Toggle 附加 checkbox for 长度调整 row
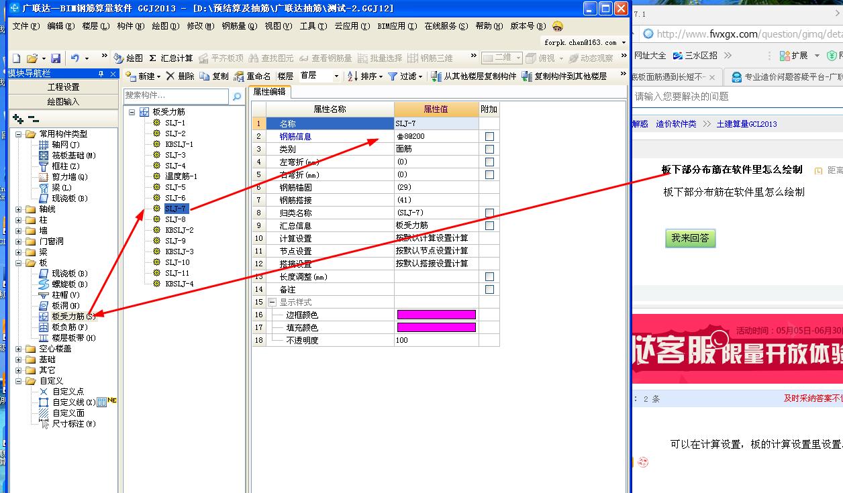The width and height of the screenshot is (843, 493). (489, 276)
